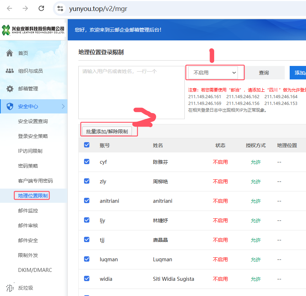306x296 pixels.
Task: Select the 地理位置限制 menu item
Action: point(33,196)
